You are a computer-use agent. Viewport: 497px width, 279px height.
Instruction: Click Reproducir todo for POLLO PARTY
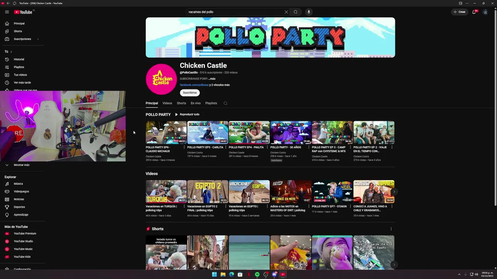(187, 115)
